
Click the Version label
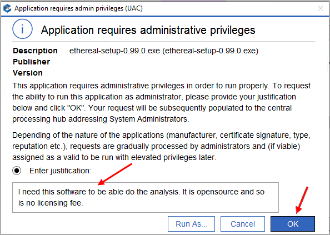pyautogui.click(x=28, y=73)
